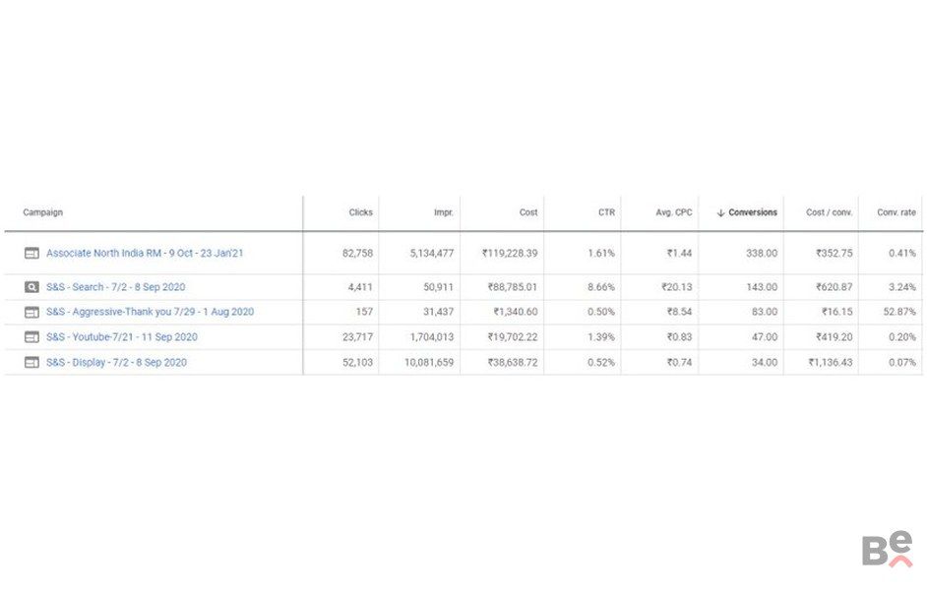Open the S&S - Display campaign link
This screenshot has width=927, height=590.
coord(116,362)
